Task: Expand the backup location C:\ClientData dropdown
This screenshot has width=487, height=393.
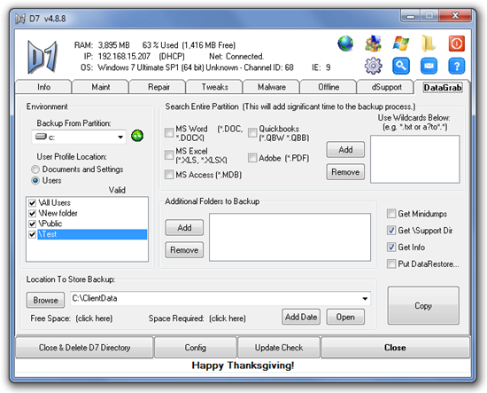Action: click(365, 299)
